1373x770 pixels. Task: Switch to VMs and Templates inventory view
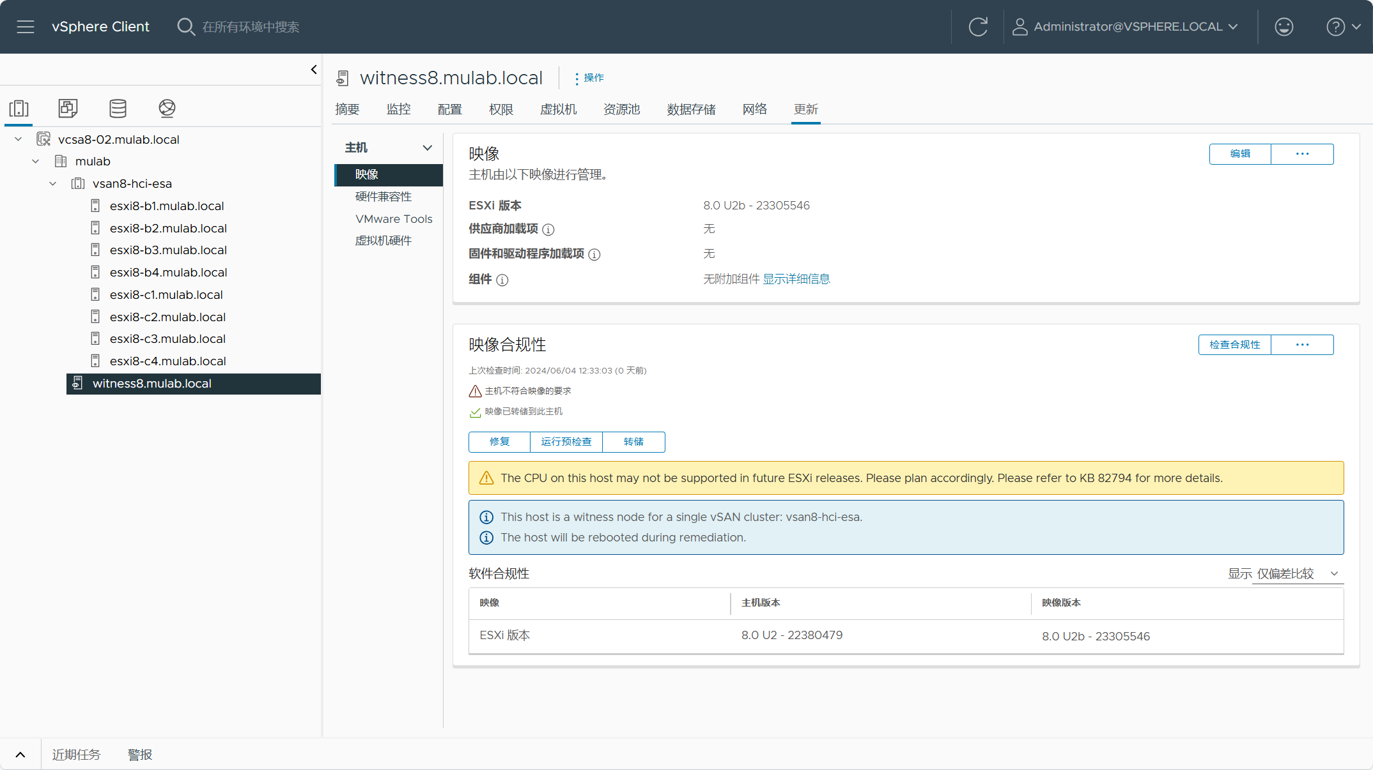(68, 109)
